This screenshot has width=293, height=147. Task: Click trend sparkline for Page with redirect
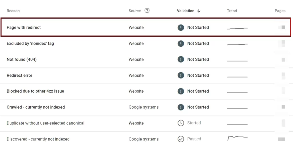237,28
